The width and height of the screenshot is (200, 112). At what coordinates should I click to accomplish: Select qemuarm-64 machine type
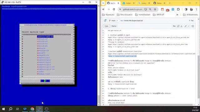43,51
